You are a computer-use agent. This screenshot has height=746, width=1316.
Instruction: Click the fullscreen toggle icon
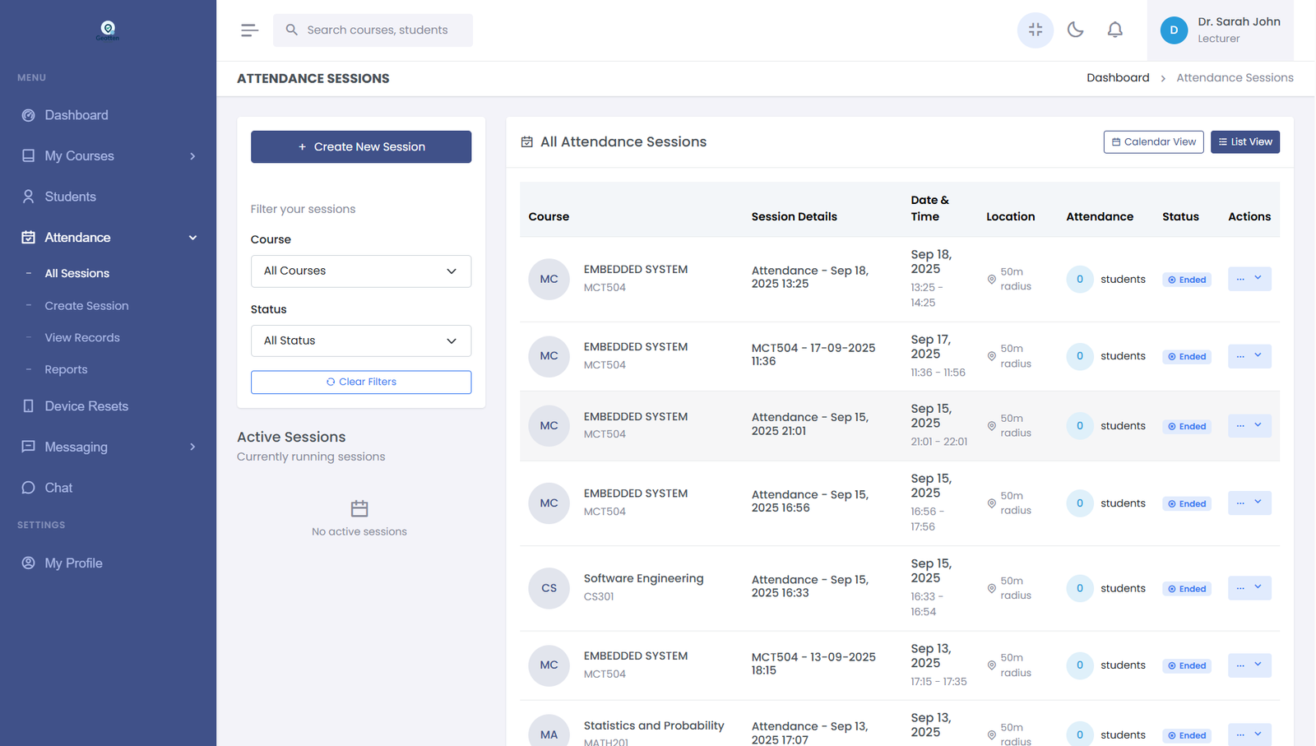pyautogui.click(x=1035, y=30)
